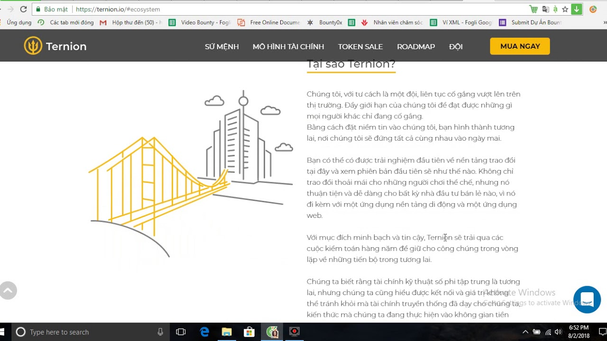Click the orange circular extension icon

pos(593,9)
